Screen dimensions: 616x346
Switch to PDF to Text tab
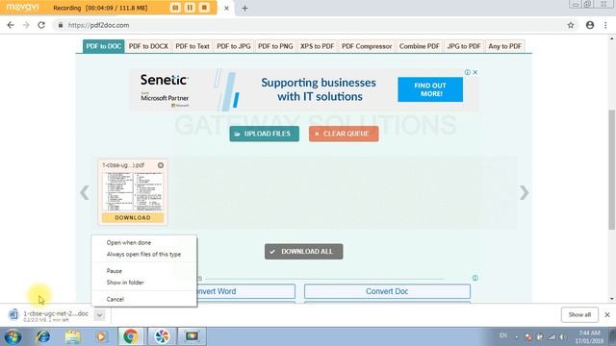point(192,46)
